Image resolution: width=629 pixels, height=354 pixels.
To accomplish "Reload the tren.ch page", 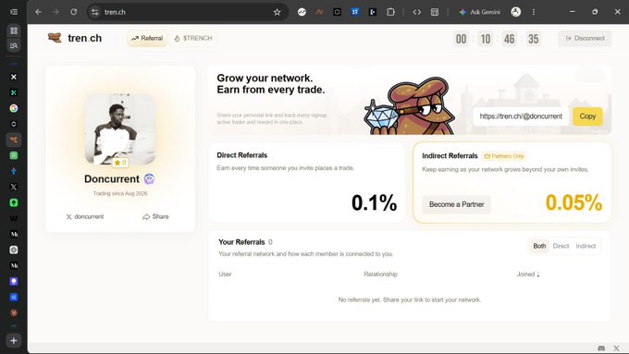I will point(73,12).
